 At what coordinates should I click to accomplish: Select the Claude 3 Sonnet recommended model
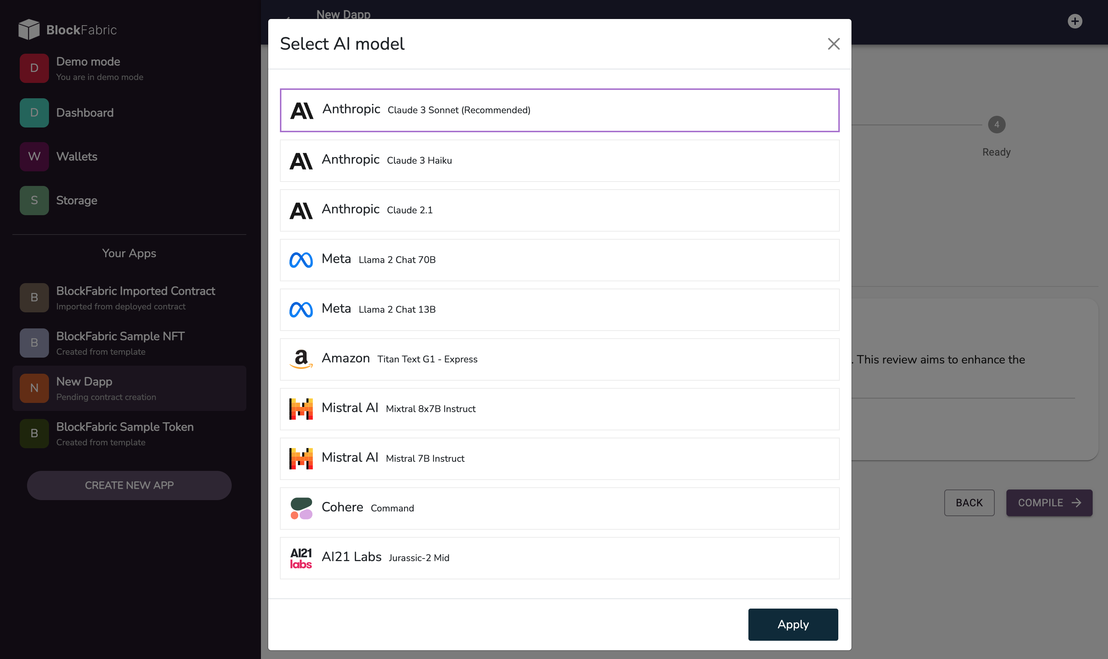coord(559,110)
